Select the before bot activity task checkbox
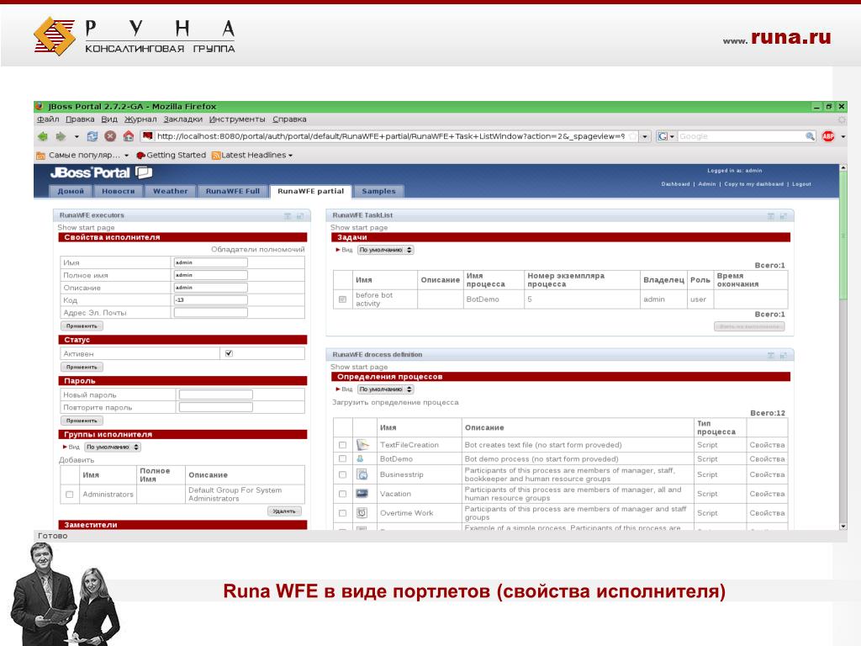The width and height of the screenshot is (861, 646). coord(343,299)
